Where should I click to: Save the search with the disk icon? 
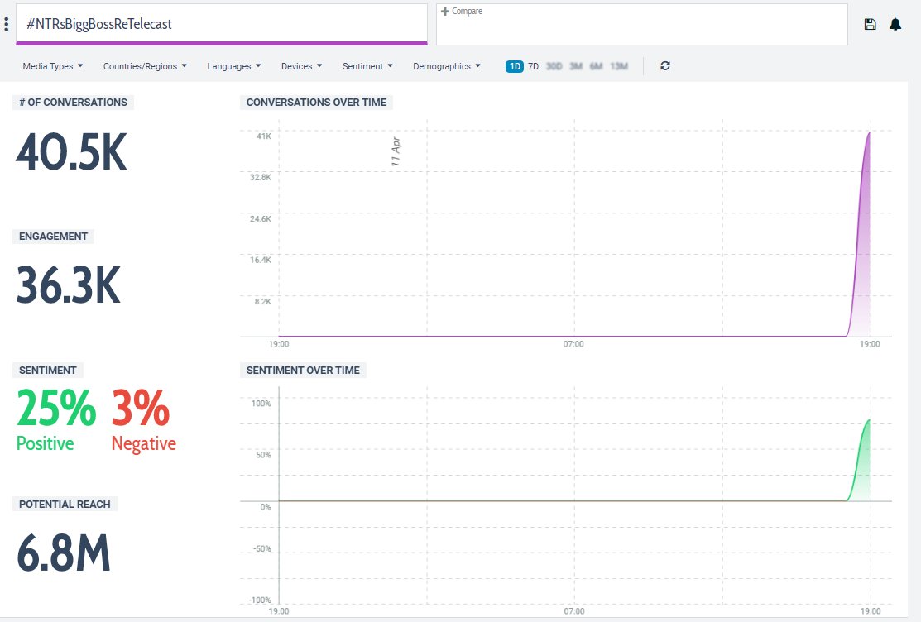coord(870,24)
